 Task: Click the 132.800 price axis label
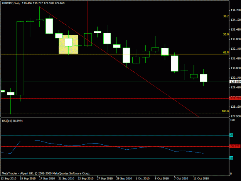click(236, 39)
